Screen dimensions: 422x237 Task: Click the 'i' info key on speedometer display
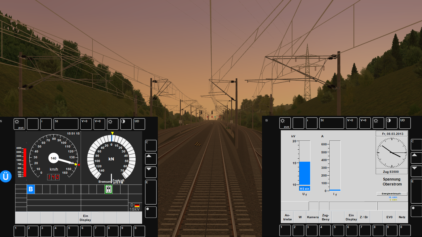coord(46,124)
